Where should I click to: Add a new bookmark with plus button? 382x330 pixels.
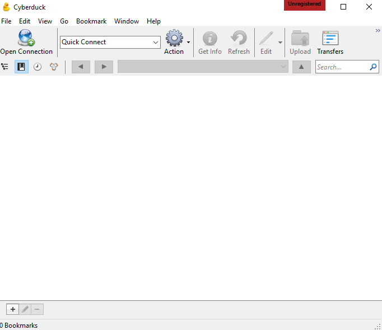coord(12,309)
